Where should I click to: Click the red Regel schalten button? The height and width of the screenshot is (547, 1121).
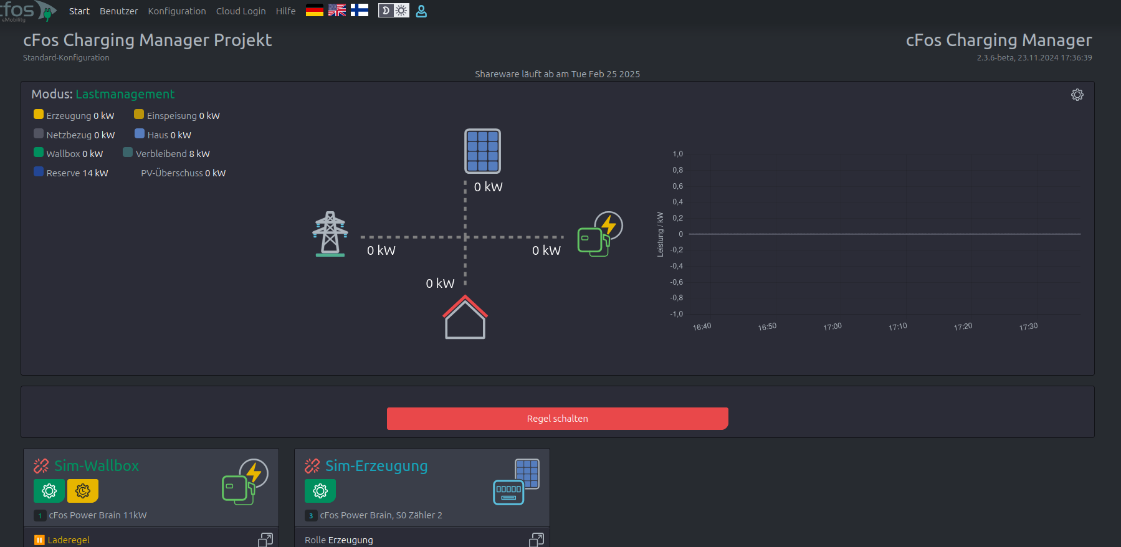click(558, 419)
